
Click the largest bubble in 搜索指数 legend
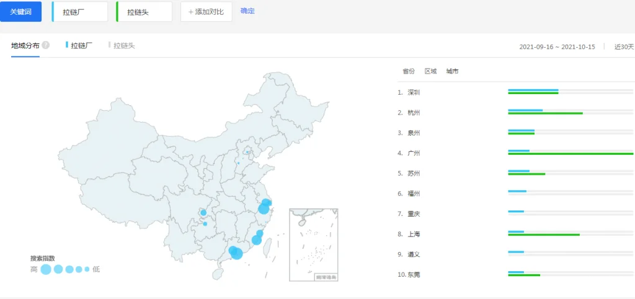(46, 269)
